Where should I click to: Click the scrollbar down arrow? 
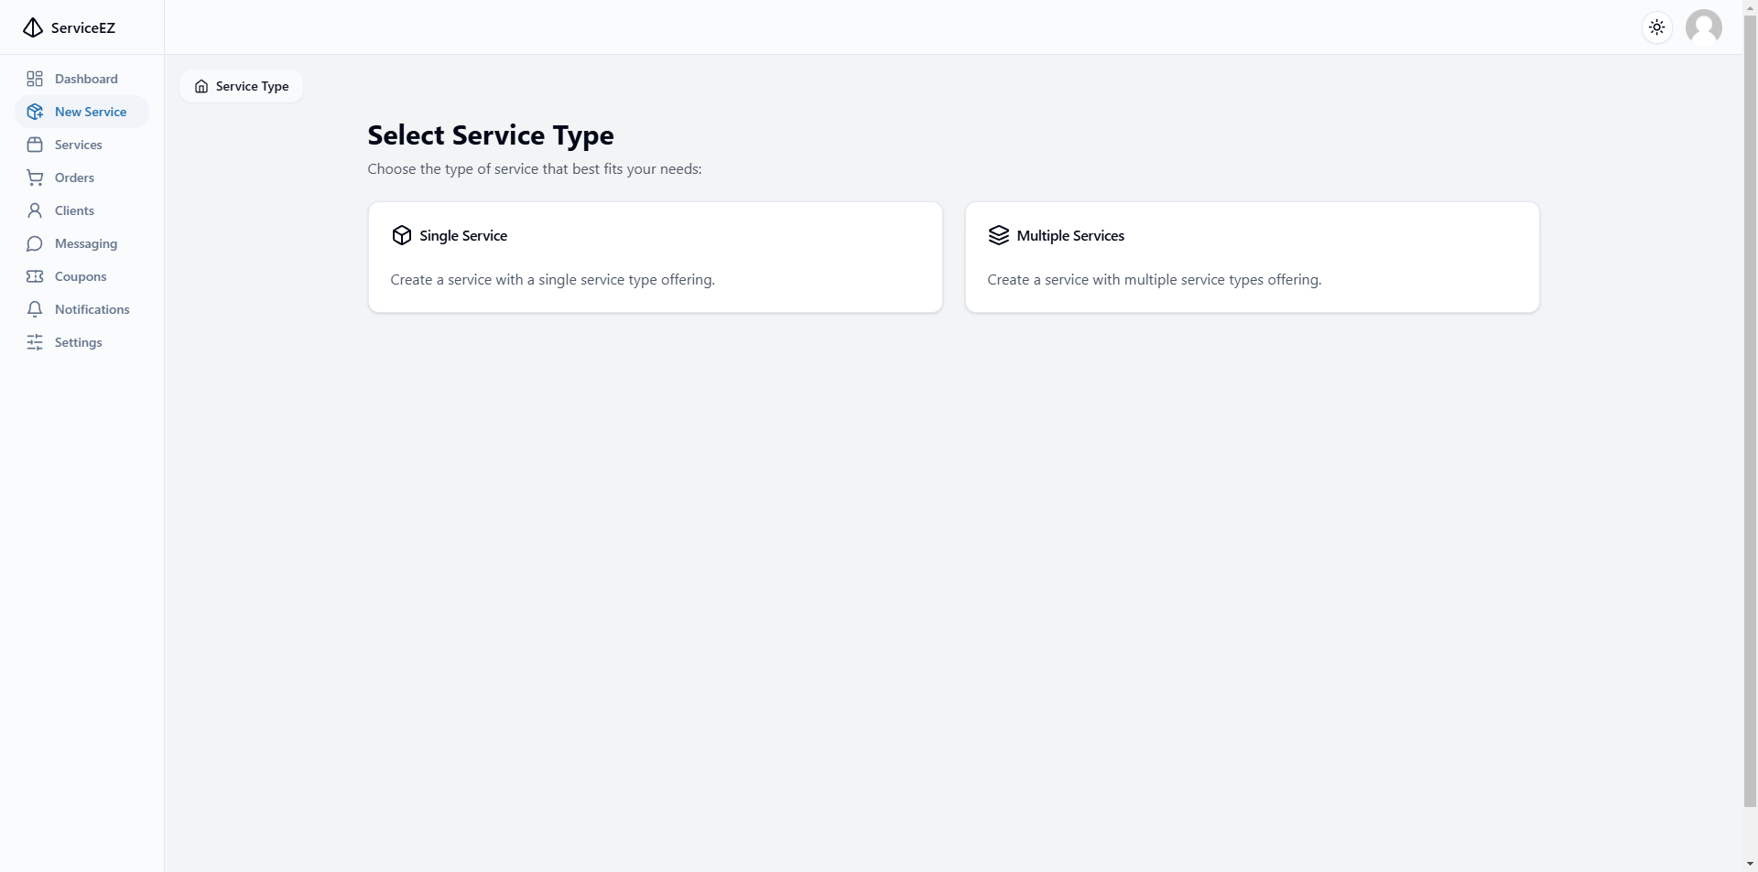(1750, 864)
